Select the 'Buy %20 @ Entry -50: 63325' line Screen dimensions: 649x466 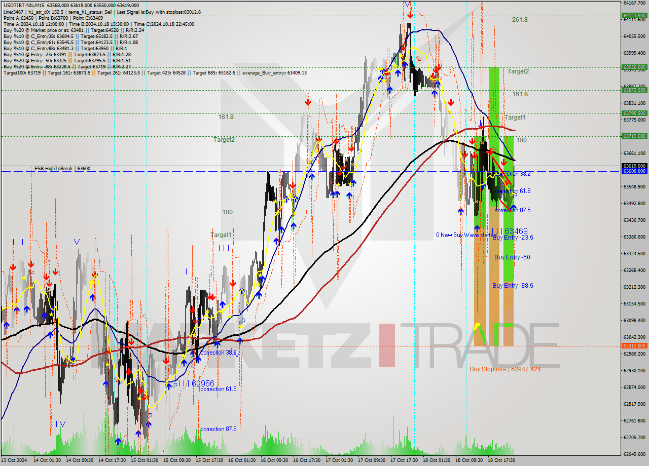(x=67, y=60)
